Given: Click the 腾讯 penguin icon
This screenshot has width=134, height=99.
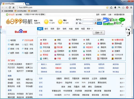Looking at the screenshot, I should [98, 40].
